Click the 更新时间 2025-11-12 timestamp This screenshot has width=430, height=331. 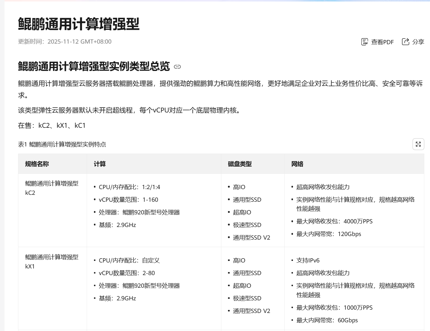(65, 41)
